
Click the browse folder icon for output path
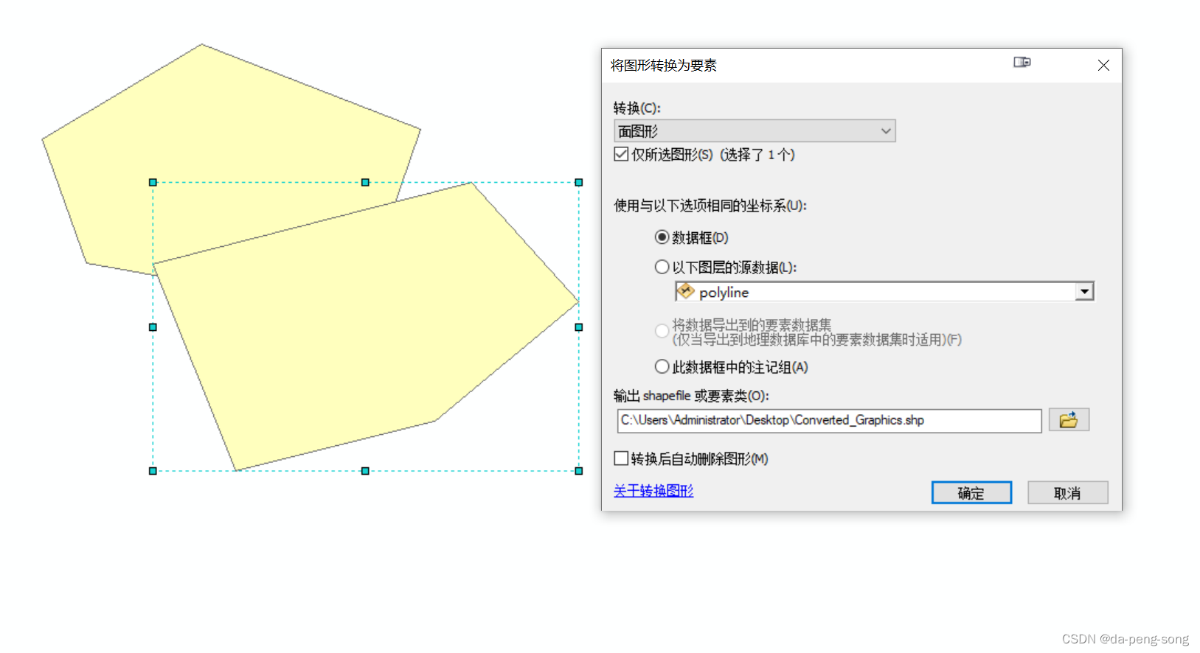tap(1069, 420)
